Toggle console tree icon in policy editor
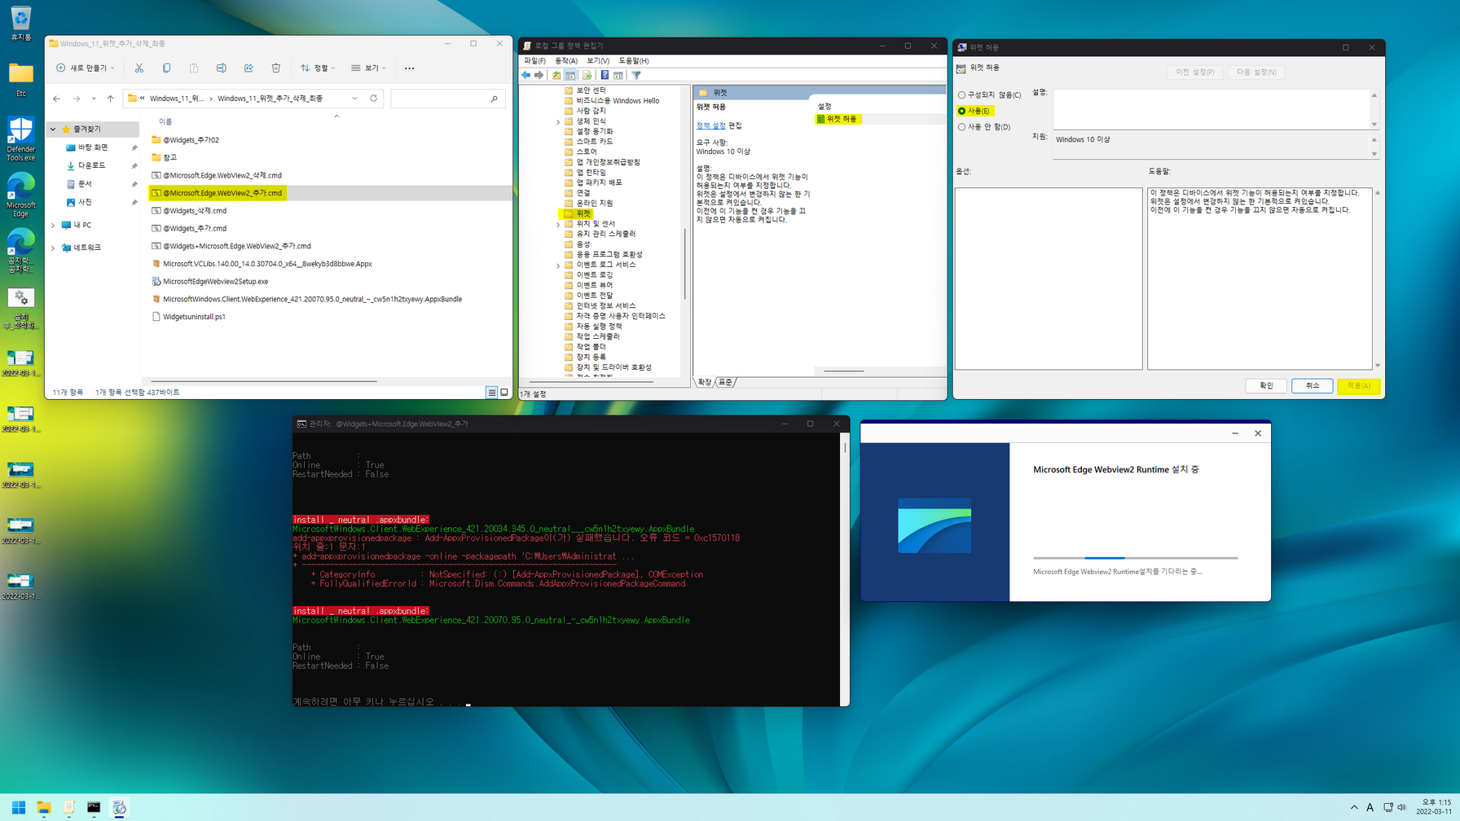Viewport: 1460px width, 821px height. (570, 75)
